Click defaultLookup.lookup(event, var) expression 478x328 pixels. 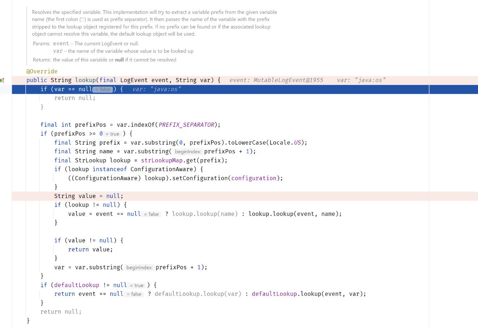(x=308, y=294)
